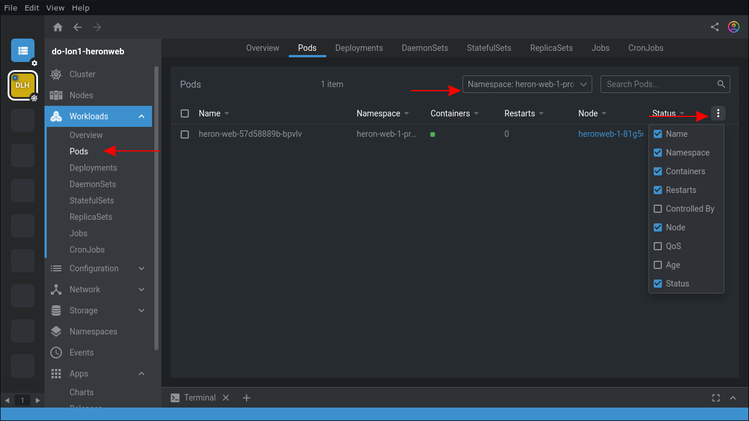Open the user account avatar icon
This screenshot has width=749, height=421.
pyautogui.click(x=734, y=26)
